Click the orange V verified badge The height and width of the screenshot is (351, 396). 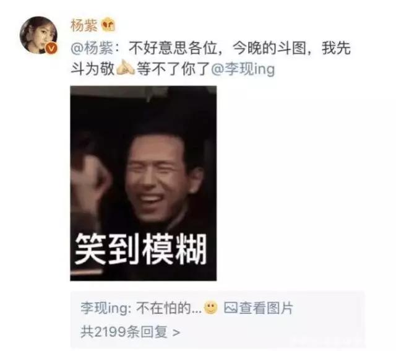pos(51,48)
